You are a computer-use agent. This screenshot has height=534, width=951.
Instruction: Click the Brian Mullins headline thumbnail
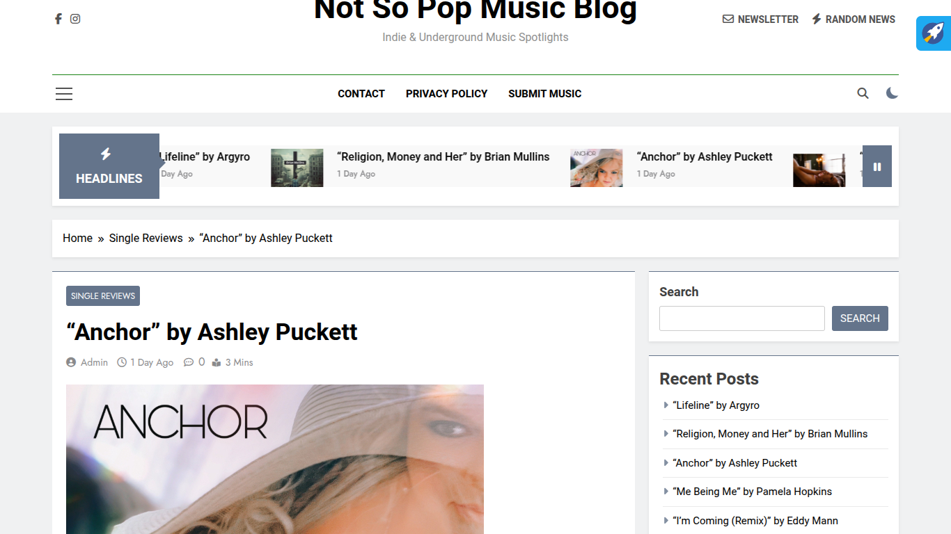(x=297, y=168)
